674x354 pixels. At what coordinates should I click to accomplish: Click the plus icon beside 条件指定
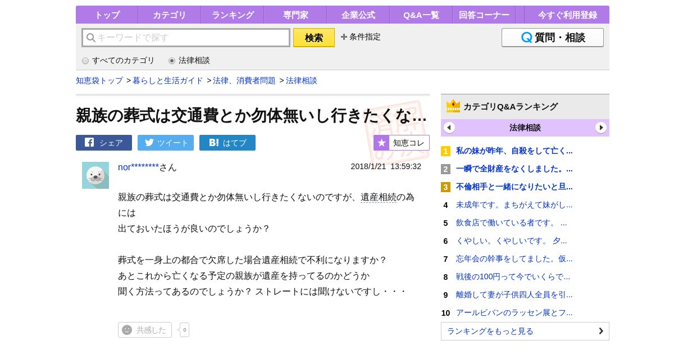(x=344, y=37)
